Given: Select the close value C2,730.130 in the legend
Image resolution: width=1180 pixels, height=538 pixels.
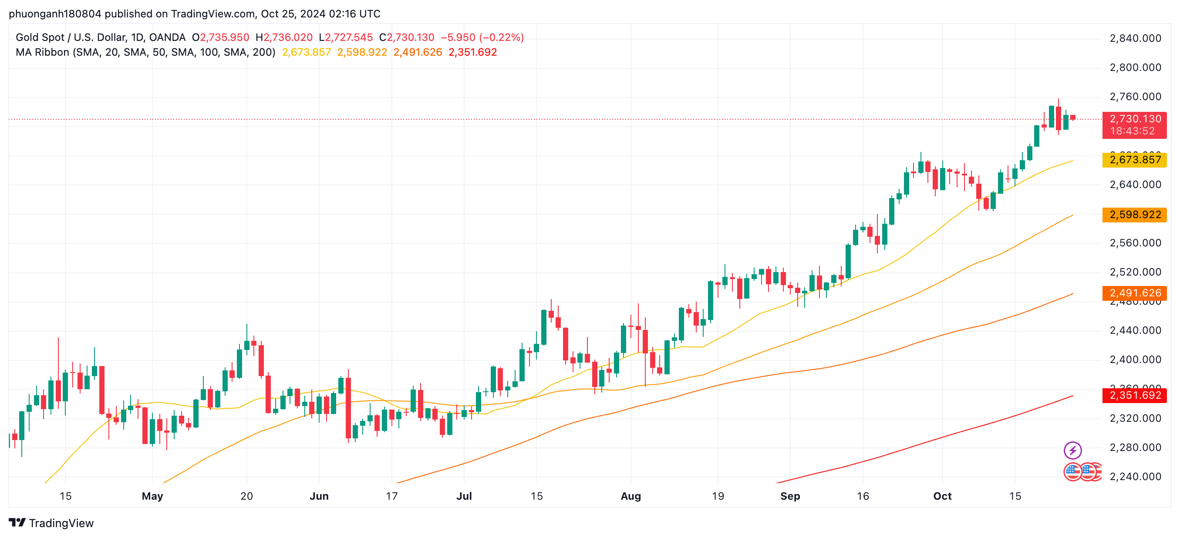Looking at the screenshot, I should pyautogui.click(x=407, y=37).
